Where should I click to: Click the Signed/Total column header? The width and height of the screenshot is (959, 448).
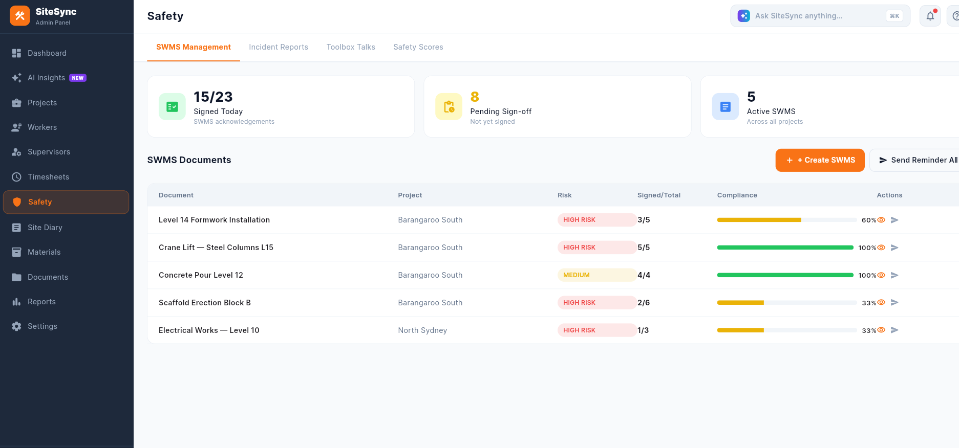659,195
